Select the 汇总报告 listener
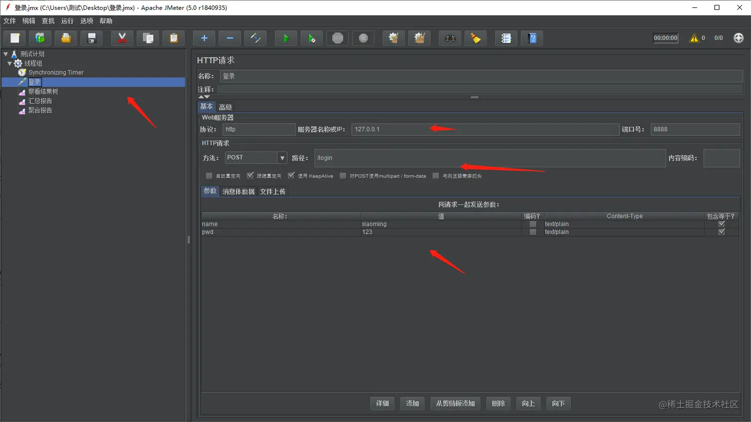This screenshot has width=751, height=422. click(x=40, y=101)
